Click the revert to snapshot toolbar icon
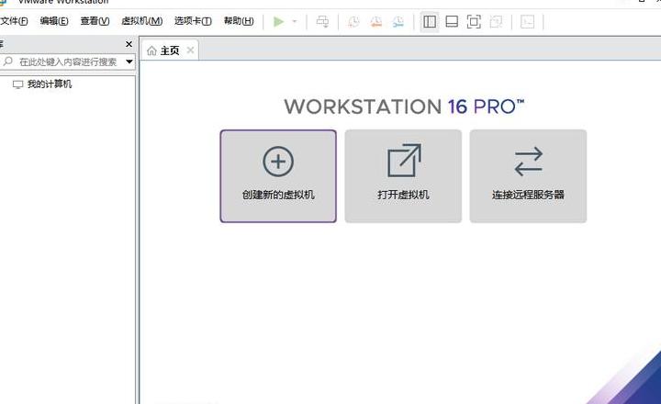Image resolution: width=661 pixels, height=404 pixels. [x=375, y=21]
